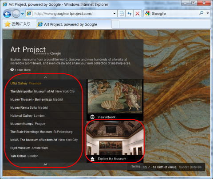Click the browser Back arrow button
The image size is (213, 179).
click(7, 14)
